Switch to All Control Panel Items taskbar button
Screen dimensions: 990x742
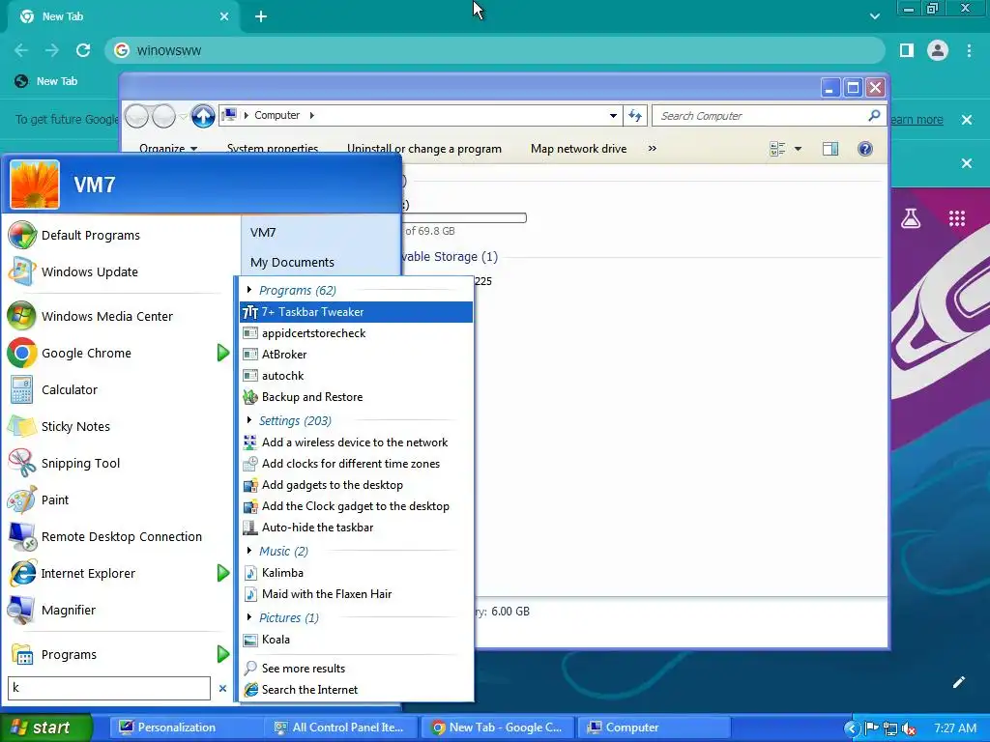coord(341,728)
